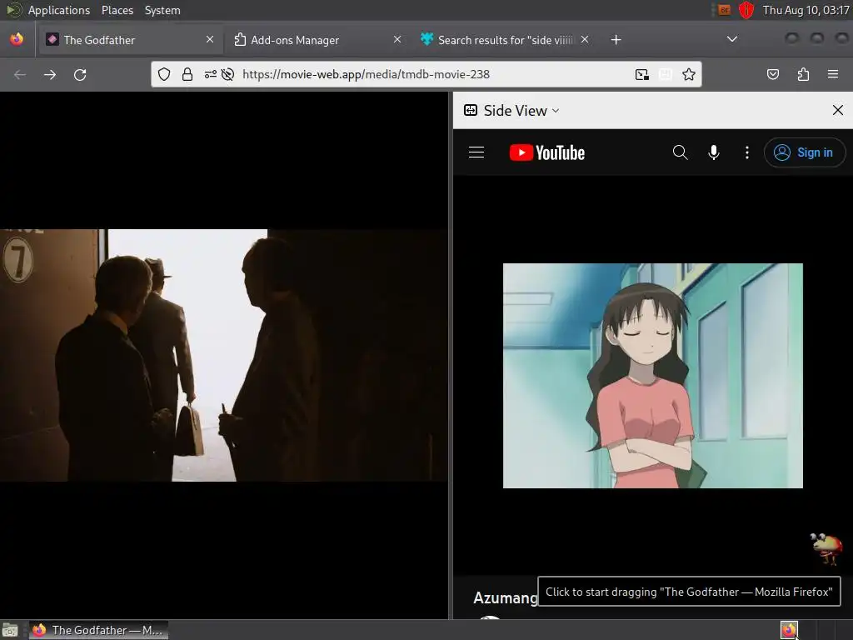Click the Godfather movie video frame
Viewport: 853px width, 640px height.
(x=223, y=355)
